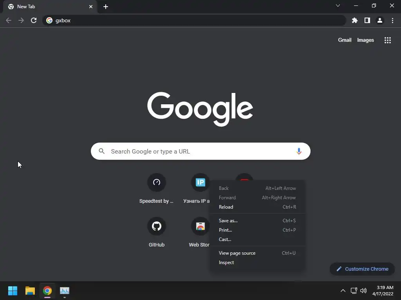The height and width of the screenshot is (300, 401).
Task: Open Chrome three-dot menu
Action: pos(392,20)
